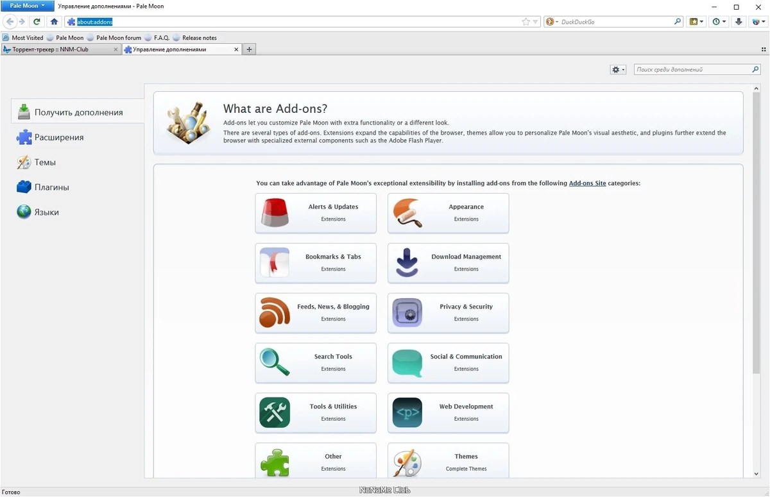
Task: Open the Search Tools magnifier icon
Action: (x=275, y=363)
